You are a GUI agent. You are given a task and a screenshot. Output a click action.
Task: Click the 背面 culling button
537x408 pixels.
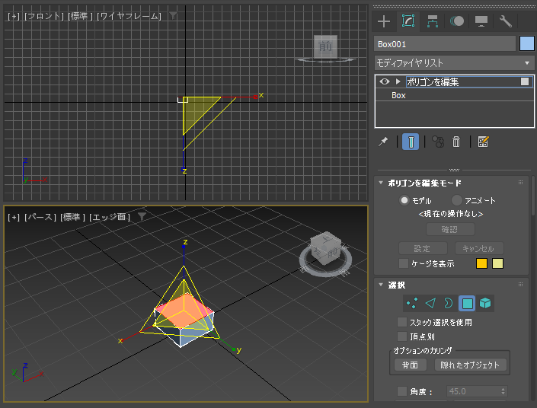pos(410,365)
